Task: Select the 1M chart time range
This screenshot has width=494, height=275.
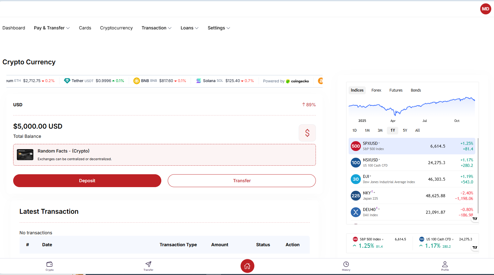Action: click(367, 130)
